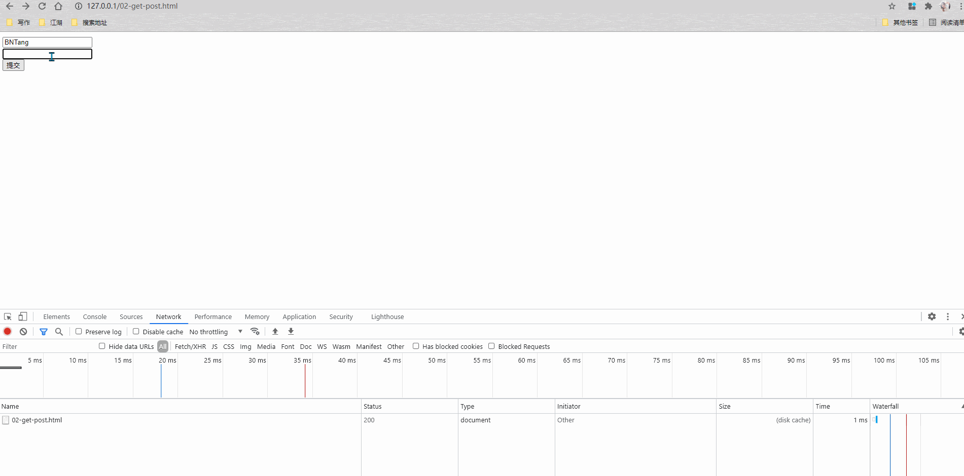Filter requests by Fetch/XHR
This screenshot has height=476, width=964.
pyautogui.click(x=190, y=346)
